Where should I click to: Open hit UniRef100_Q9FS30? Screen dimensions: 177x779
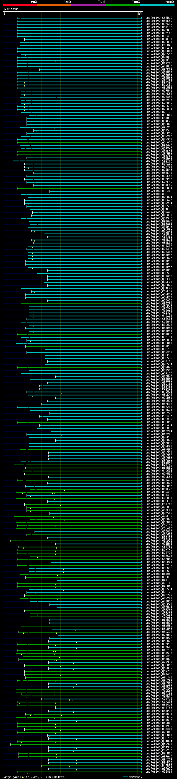tap(159, 24)
